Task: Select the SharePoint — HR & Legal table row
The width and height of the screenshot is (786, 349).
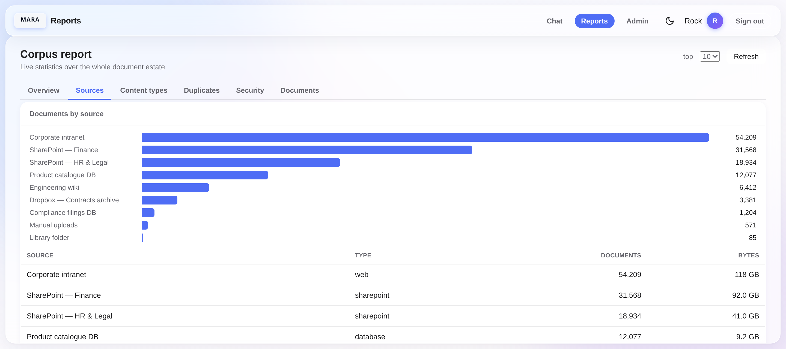Action: [x=393, y=316]
